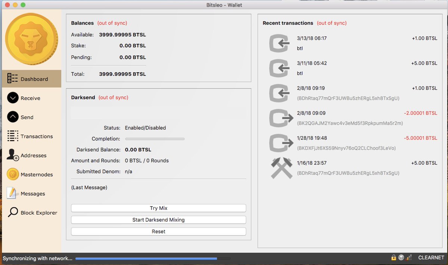Click received icon for 2/8/18 09:19 transaction
The height and width of the screenshot is (265, 448).
(x=280, y=93)
